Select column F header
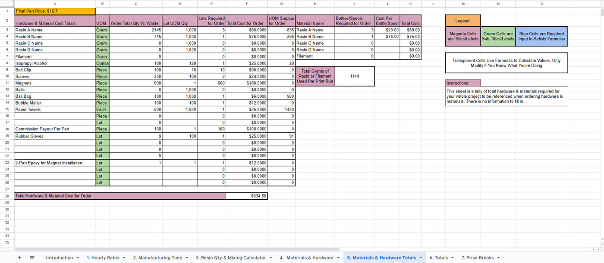This screenshot has height=263, width=604. click(246, 4)
